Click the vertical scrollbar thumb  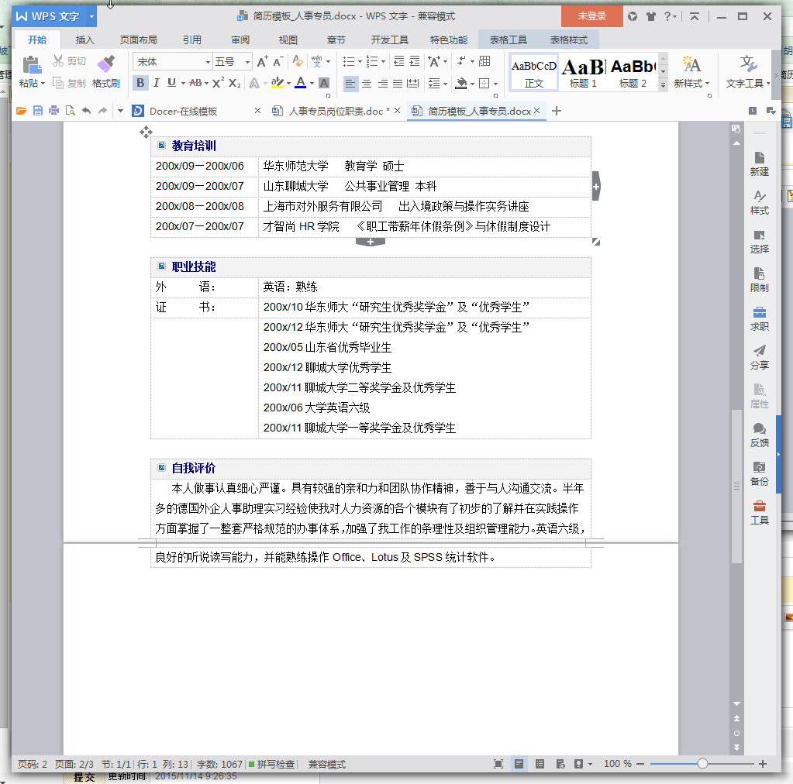736,487
